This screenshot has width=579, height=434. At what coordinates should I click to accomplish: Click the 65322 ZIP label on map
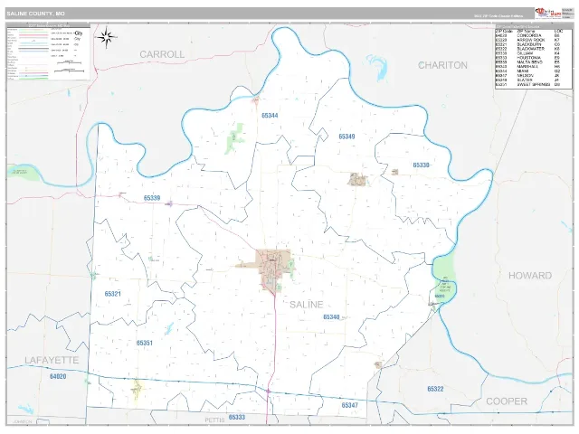(435, 389)
